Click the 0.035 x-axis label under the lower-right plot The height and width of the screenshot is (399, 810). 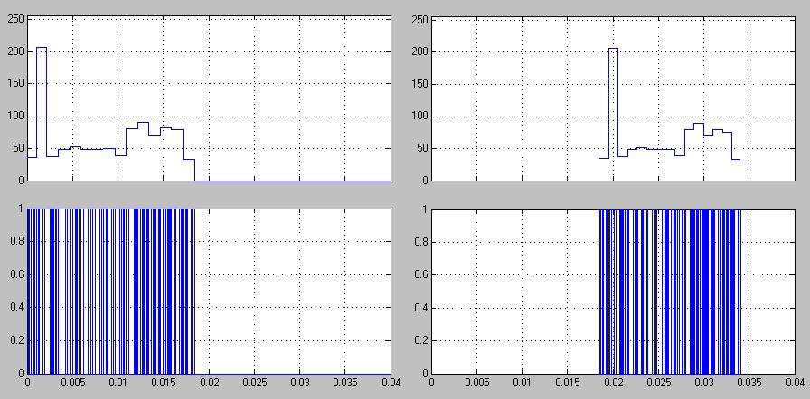click(749, 383)
